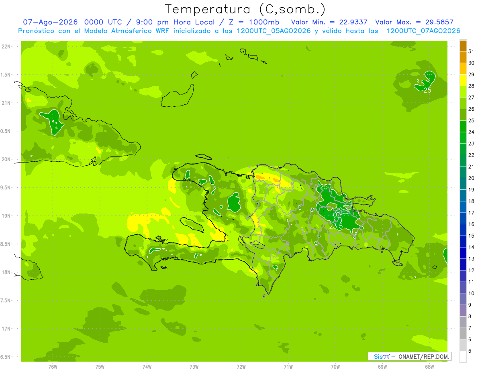This screenshot has width=482, height=372.
Task: Click the gray legend swatch between 6 and 7
Action: pos(463,333)
